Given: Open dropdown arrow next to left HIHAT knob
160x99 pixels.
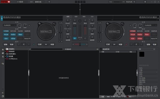Looking at the screenshot, I should 71,19.
